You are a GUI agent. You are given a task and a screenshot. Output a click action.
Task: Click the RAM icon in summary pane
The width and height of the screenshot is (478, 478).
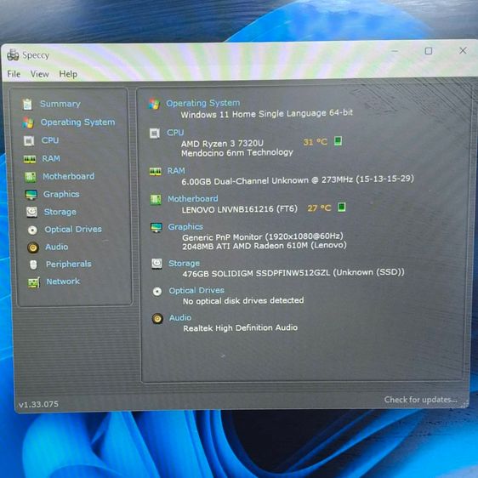coord(155,172)
